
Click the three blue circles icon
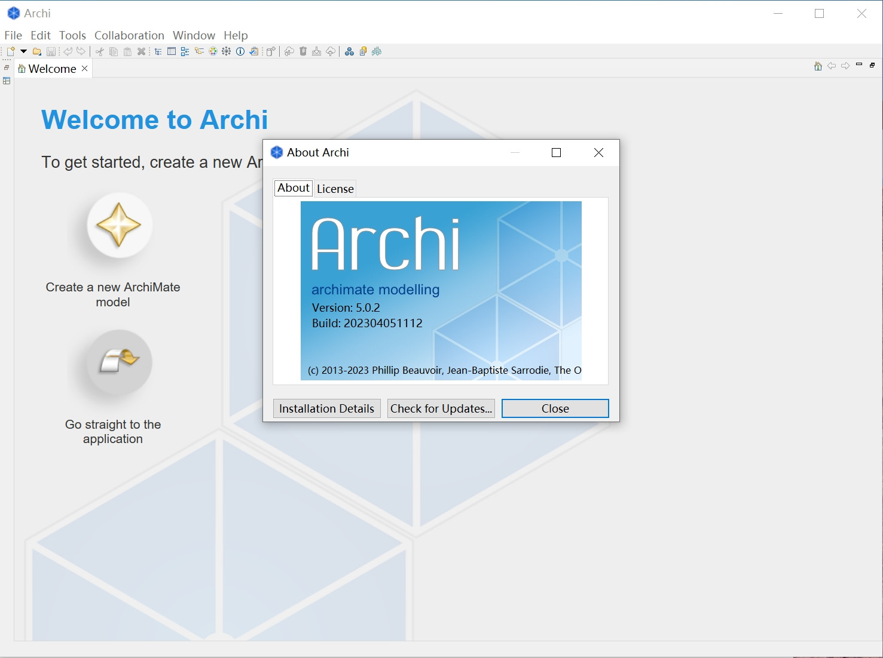[x=349, y=51]
